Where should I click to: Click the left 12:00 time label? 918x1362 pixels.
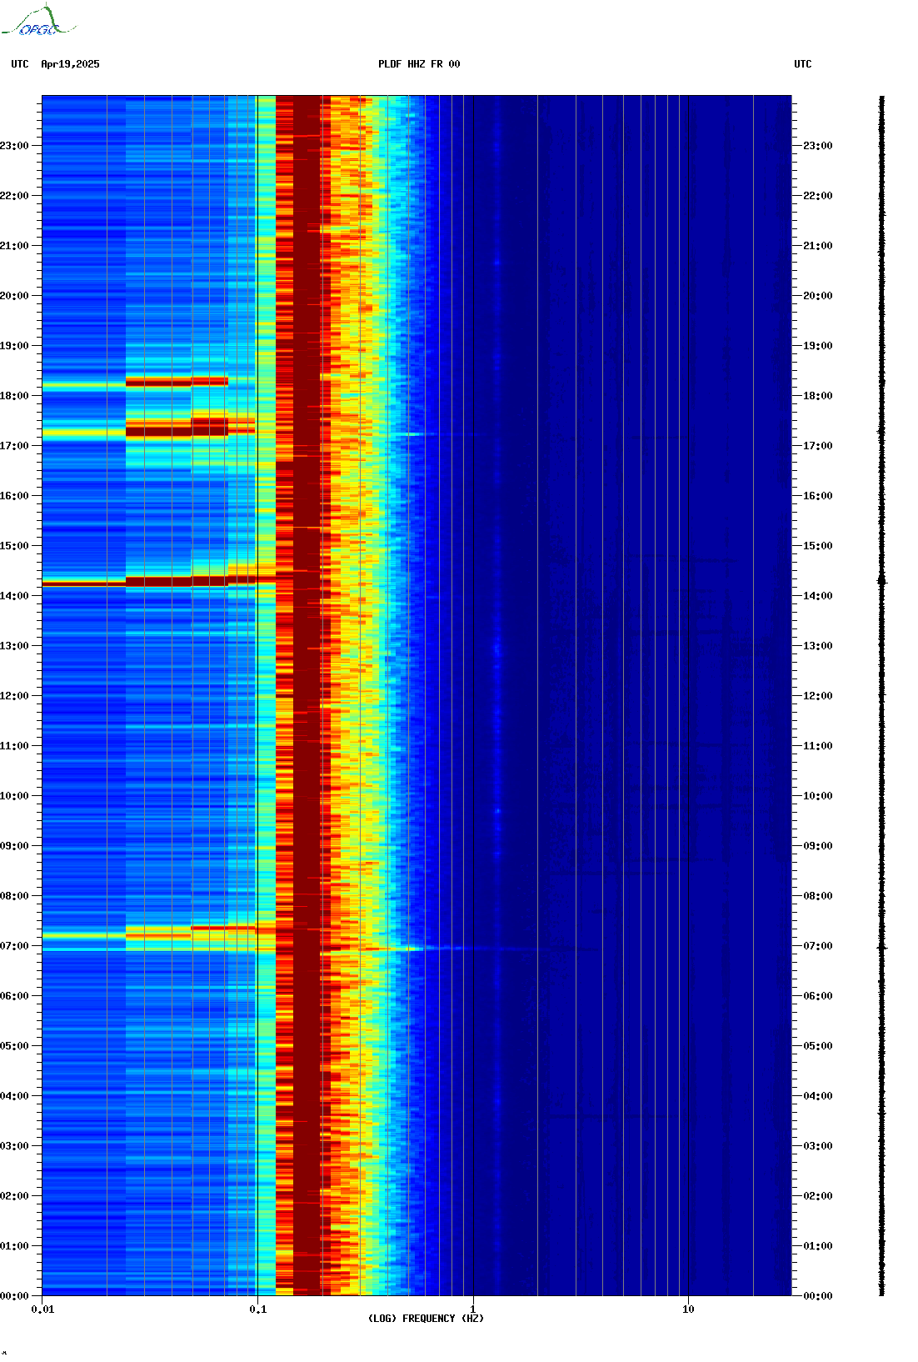(x=14, y=696)
